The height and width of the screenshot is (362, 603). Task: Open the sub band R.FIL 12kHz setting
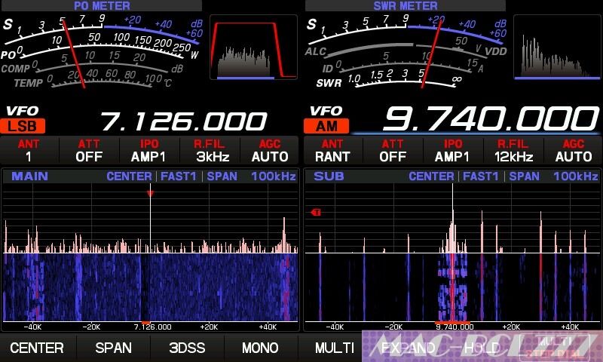[x=513, y=150]
